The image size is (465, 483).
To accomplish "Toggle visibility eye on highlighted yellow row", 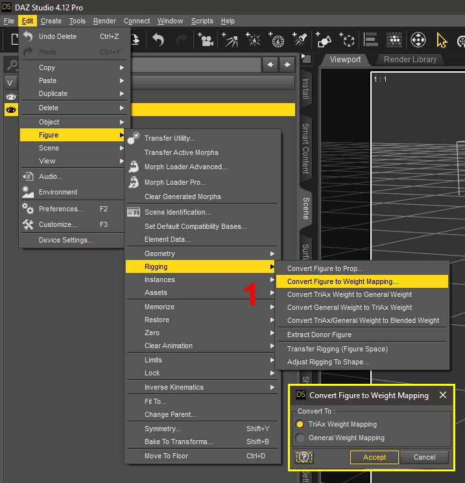I will click(x=11, y=110).
